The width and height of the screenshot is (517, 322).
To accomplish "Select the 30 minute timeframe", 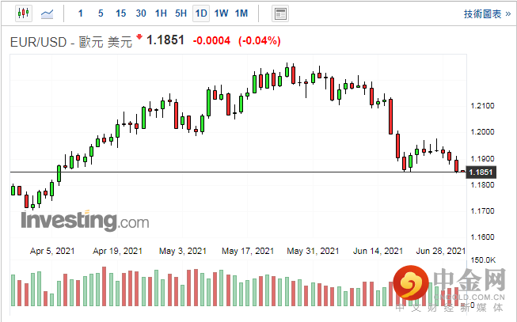I will (141, 13).
